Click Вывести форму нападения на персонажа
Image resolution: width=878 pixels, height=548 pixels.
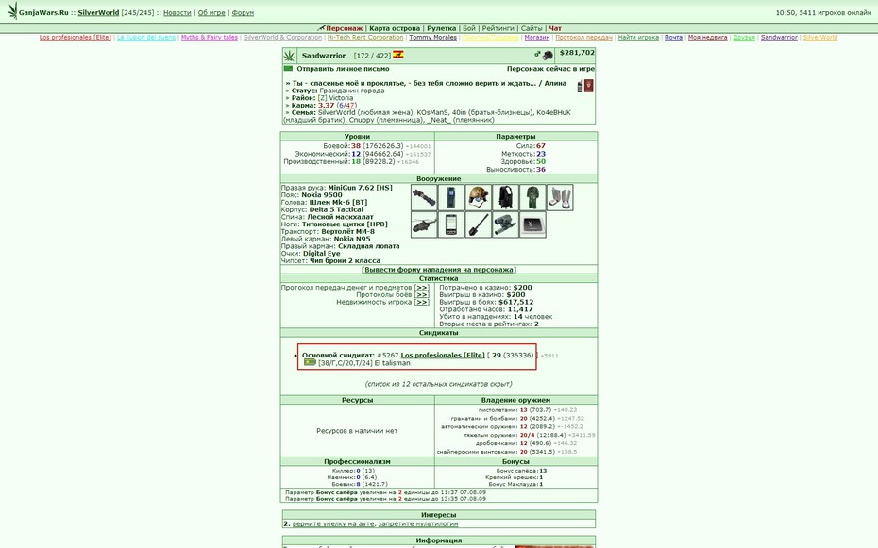point(438,270)
